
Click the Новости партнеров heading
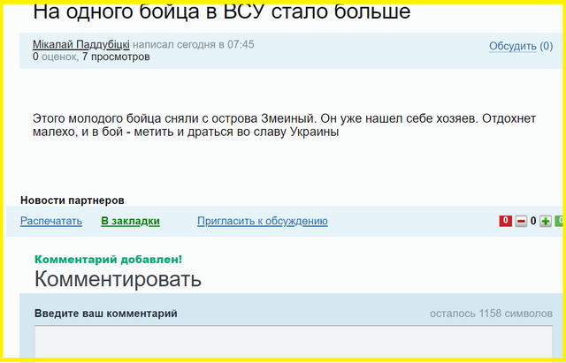[73, 200]
